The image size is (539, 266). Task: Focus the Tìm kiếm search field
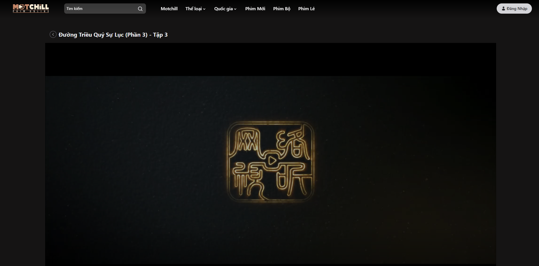click(x=101, y=9)
